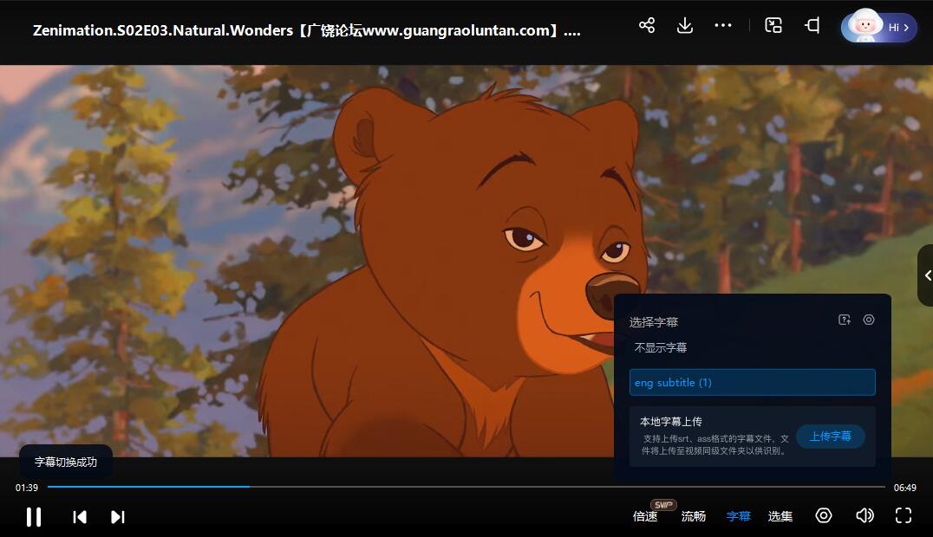933x537 pixels.
Task: Mute the volume with the speaker icon
Action: click(864, 515)
